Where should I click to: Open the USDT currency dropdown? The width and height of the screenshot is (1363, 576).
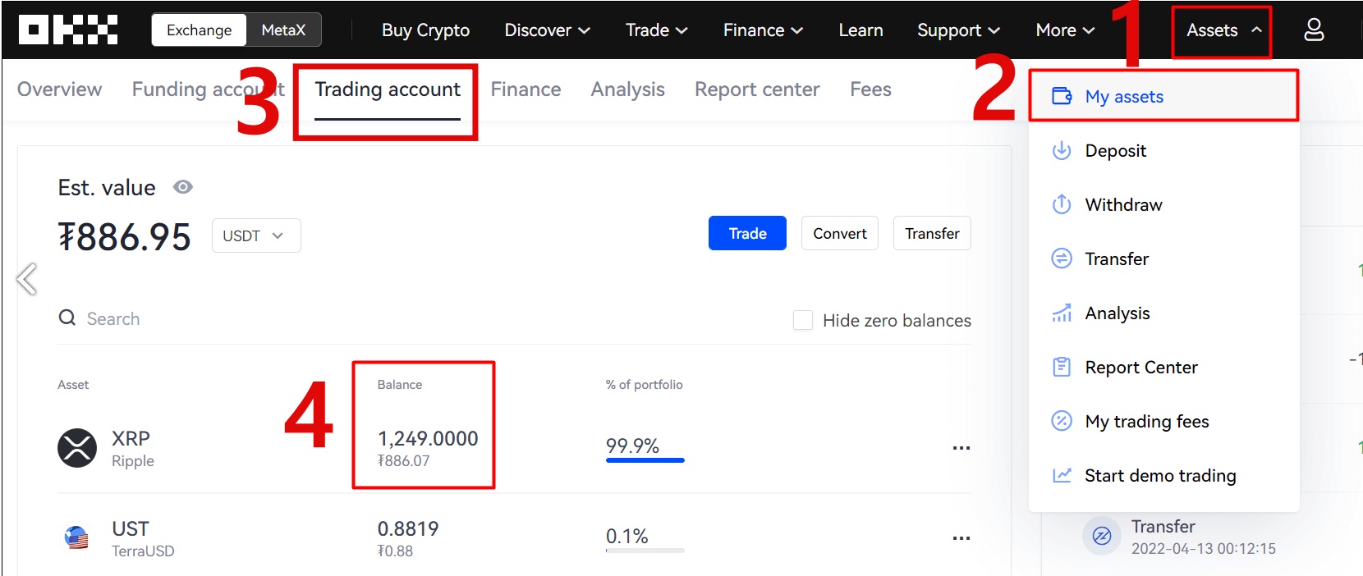click(256, 235)
